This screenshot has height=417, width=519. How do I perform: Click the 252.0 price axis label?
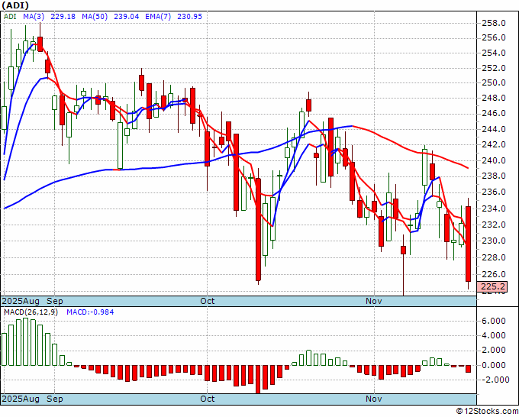pos(494,68)
